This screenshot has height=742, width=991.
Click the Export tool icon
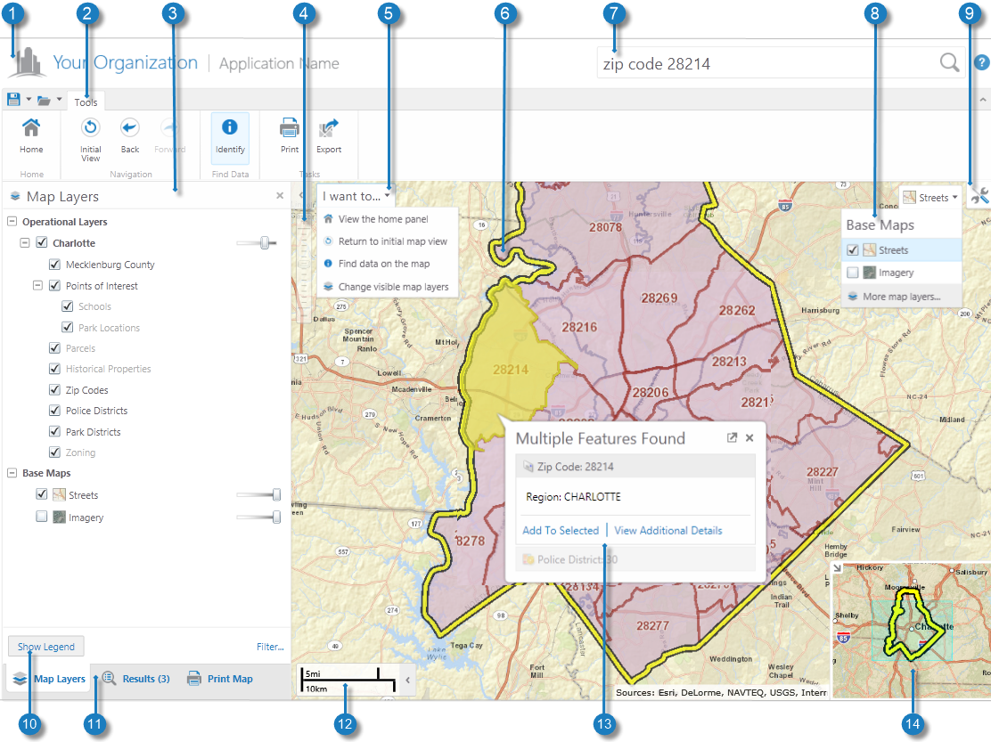click(x=329, y=128)
